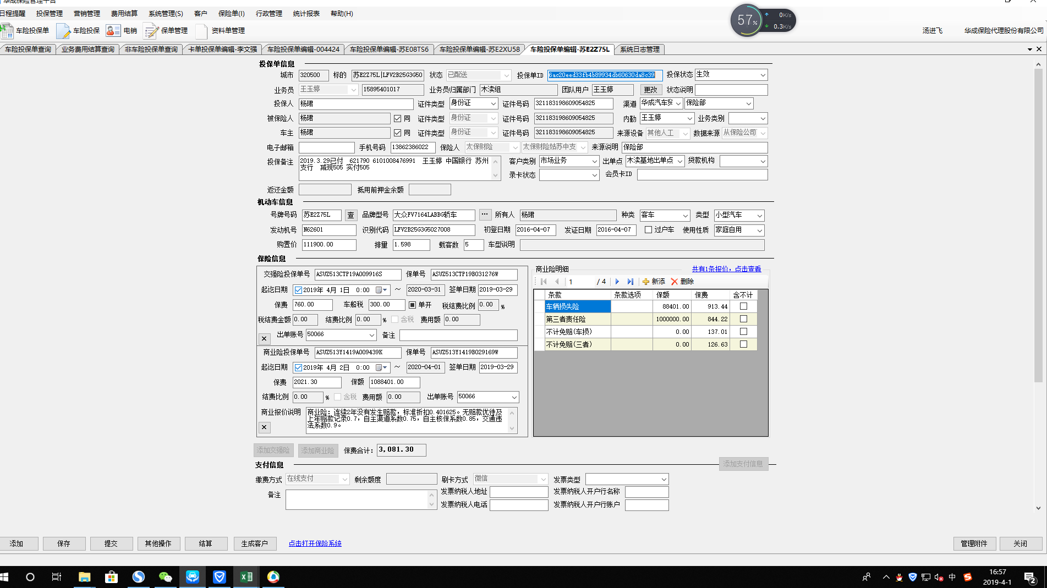The image size is (1047, 588).
Task: Go to next record in 商业险明细 navigator
Action: click(x=617, y=282)
